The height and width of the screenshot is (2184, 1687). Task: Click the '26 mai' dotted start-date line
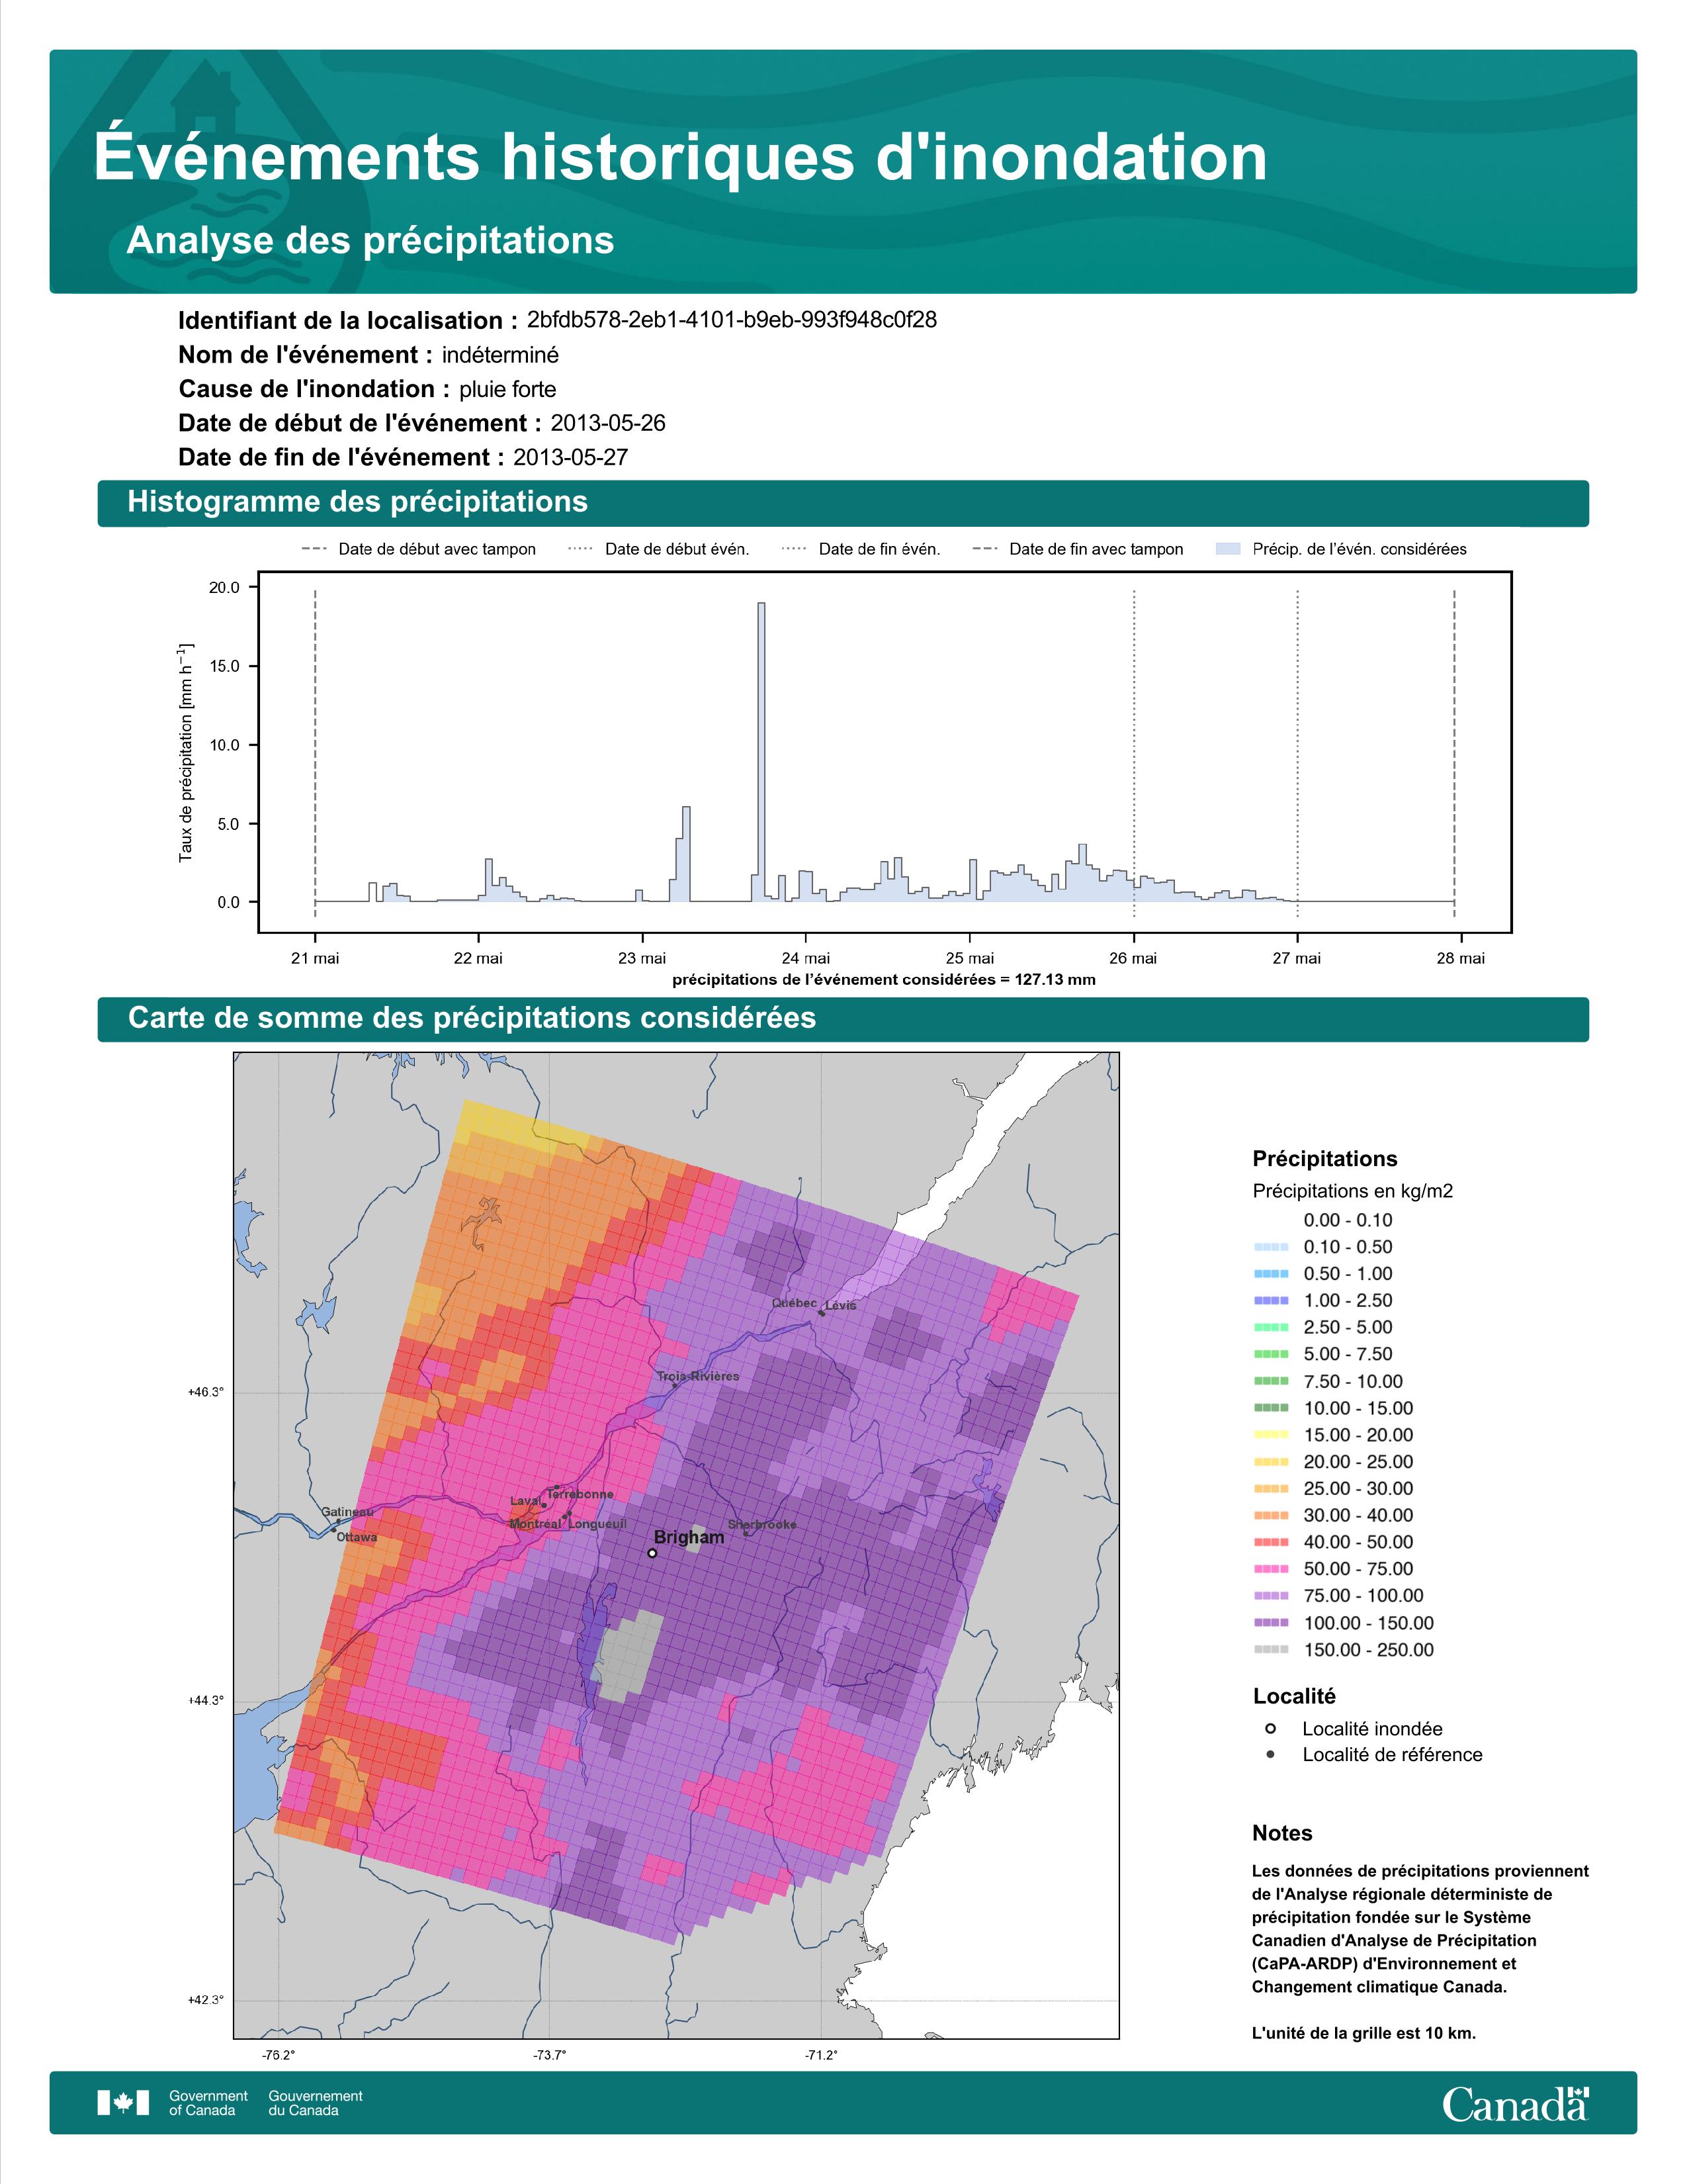(x=1135, y=753)
